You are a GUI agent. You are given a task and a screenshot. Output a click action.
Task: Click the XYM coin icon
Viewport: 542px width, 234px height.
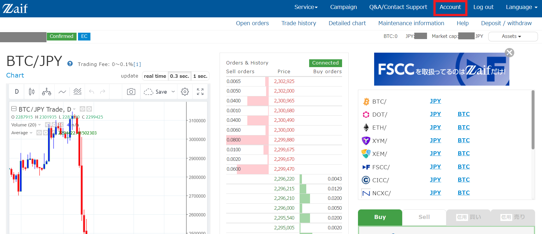tap(366, 141)
